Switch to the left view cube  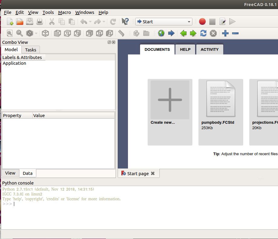tap(110, 33)
